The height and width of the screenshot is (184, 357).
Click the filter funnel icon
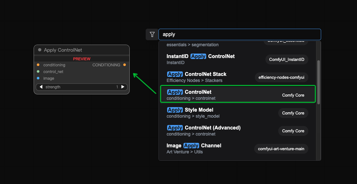(x=152, y=34)
